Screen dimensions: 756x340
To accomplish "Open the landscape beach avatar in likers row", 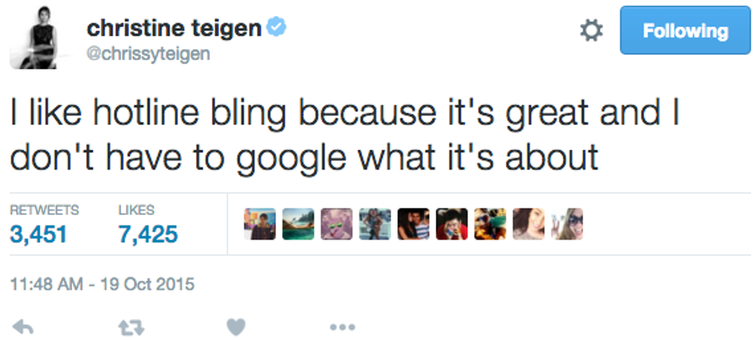I will coord(298,224).
